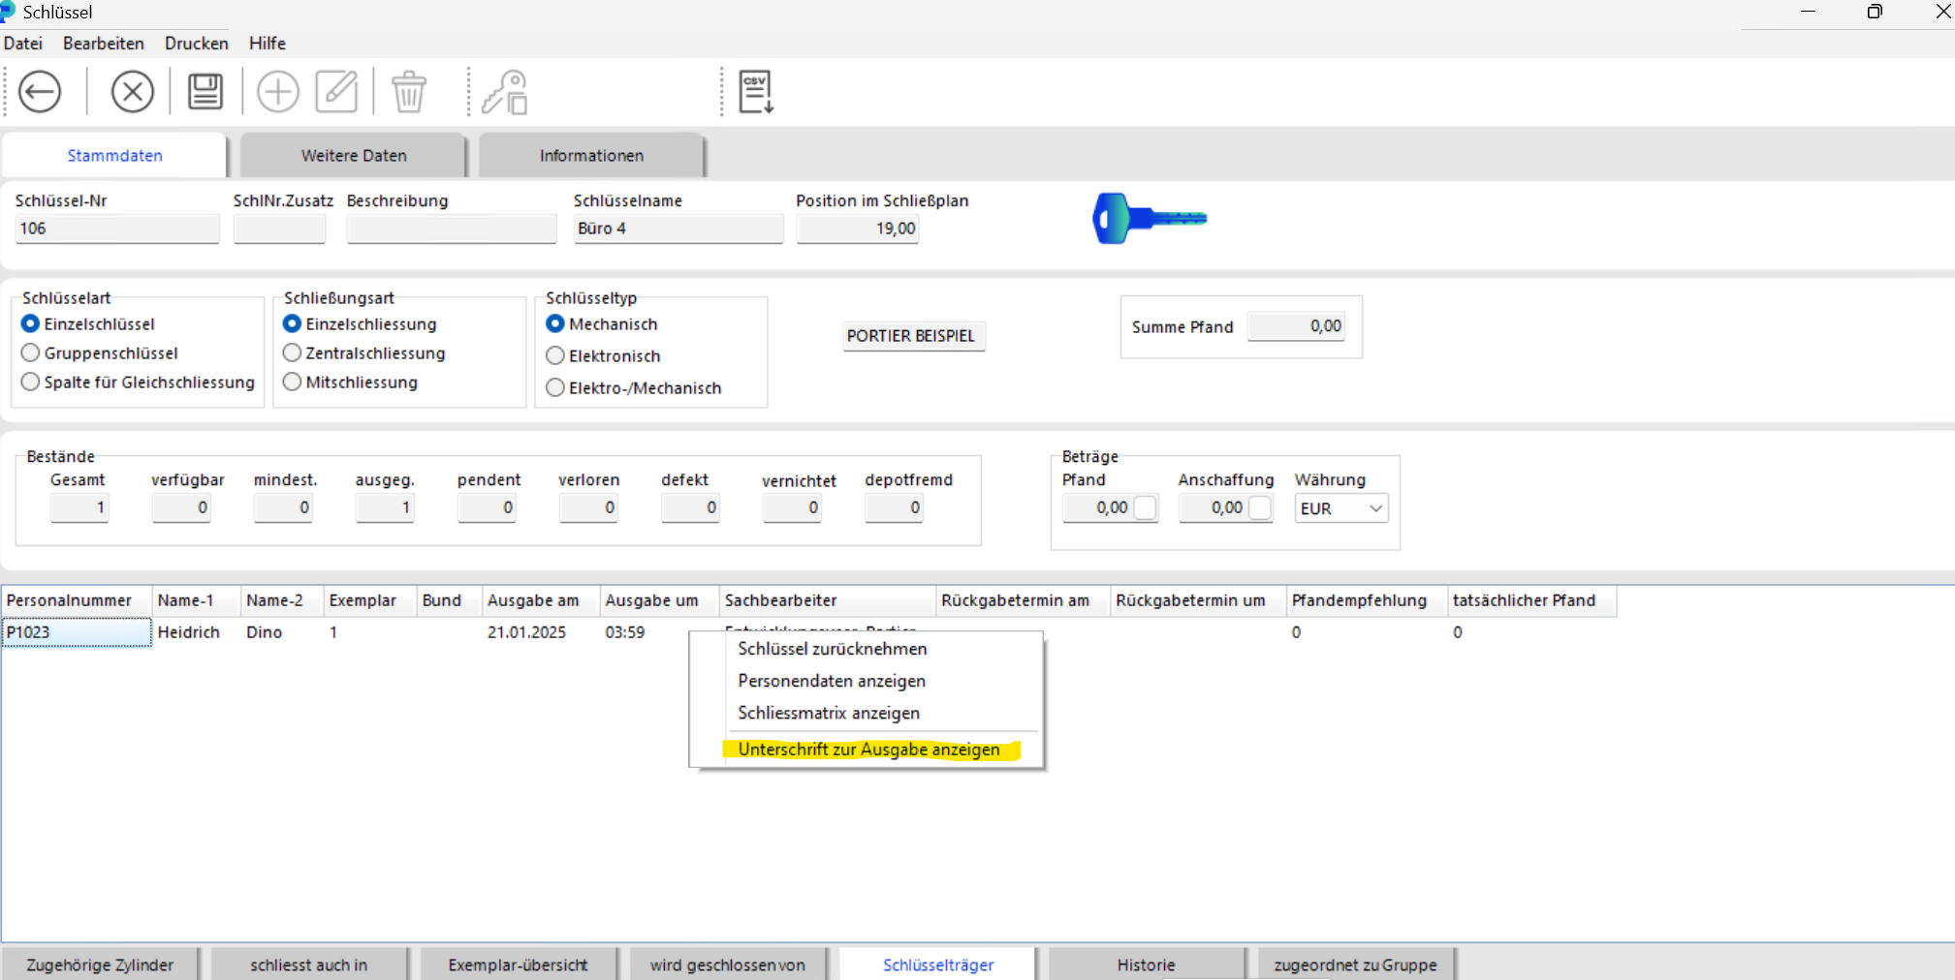
Task: Click the key copy toolbar icon
Action: (505, 92)
